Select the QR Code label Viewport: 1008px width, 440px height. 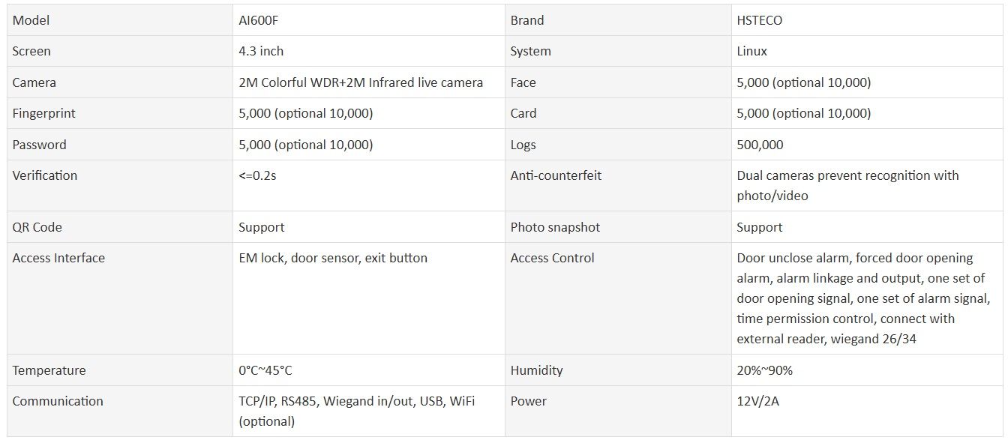click(37, 227)
